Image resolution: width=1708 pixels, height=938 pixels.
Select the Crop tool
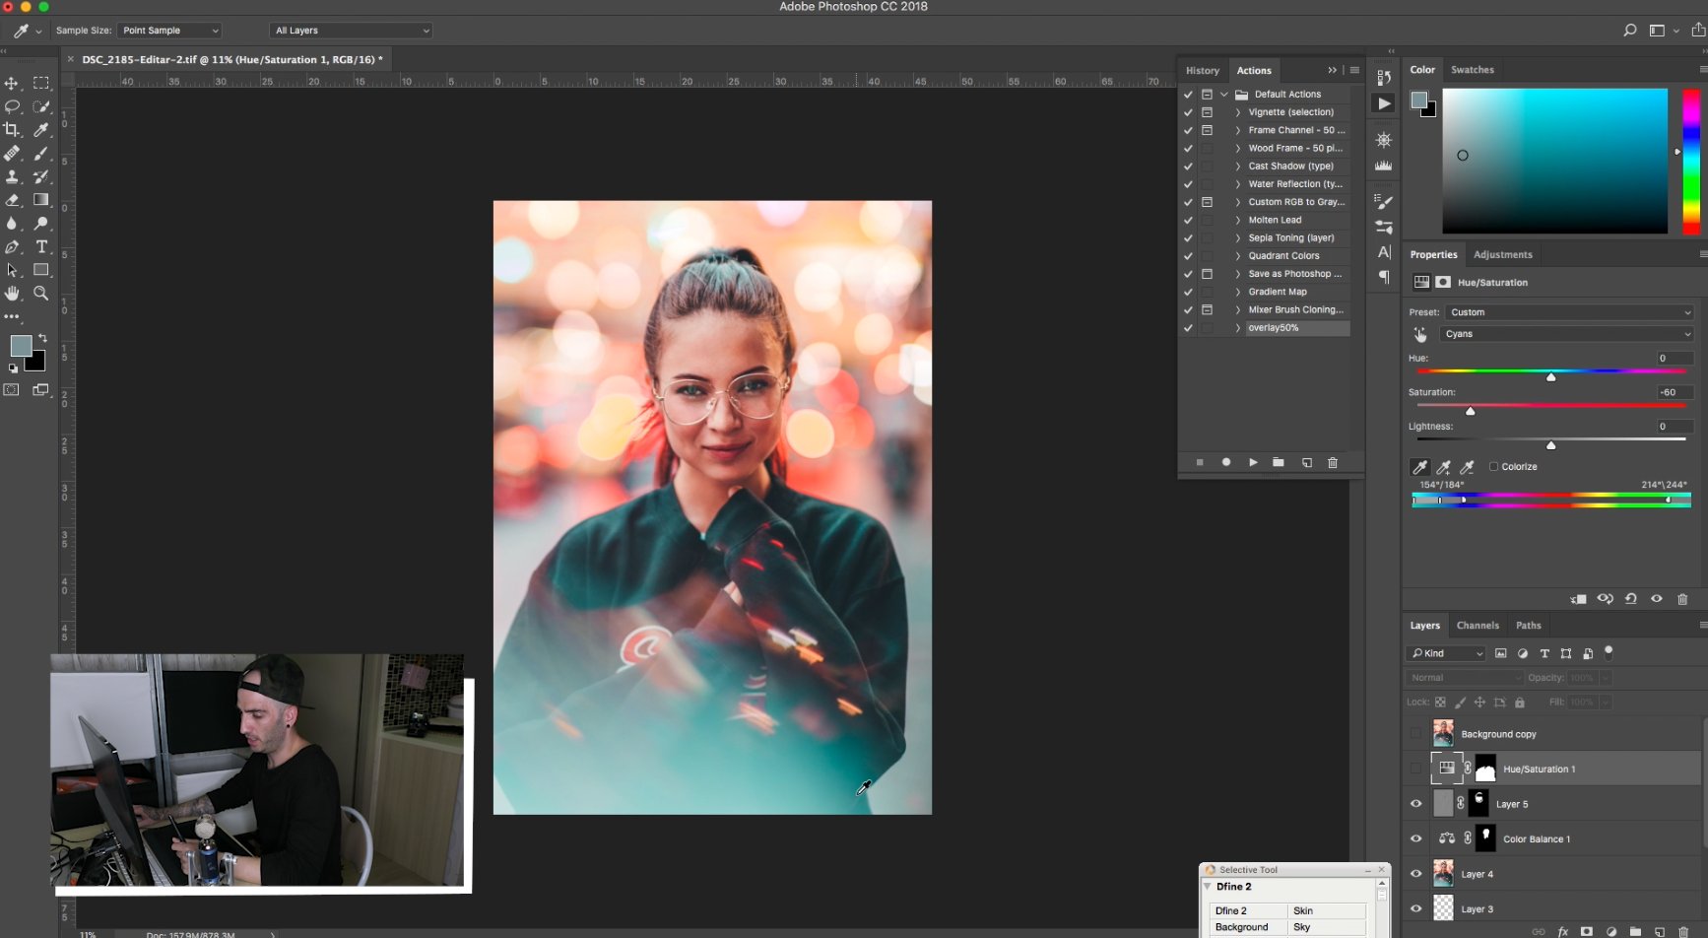[12, 130]
